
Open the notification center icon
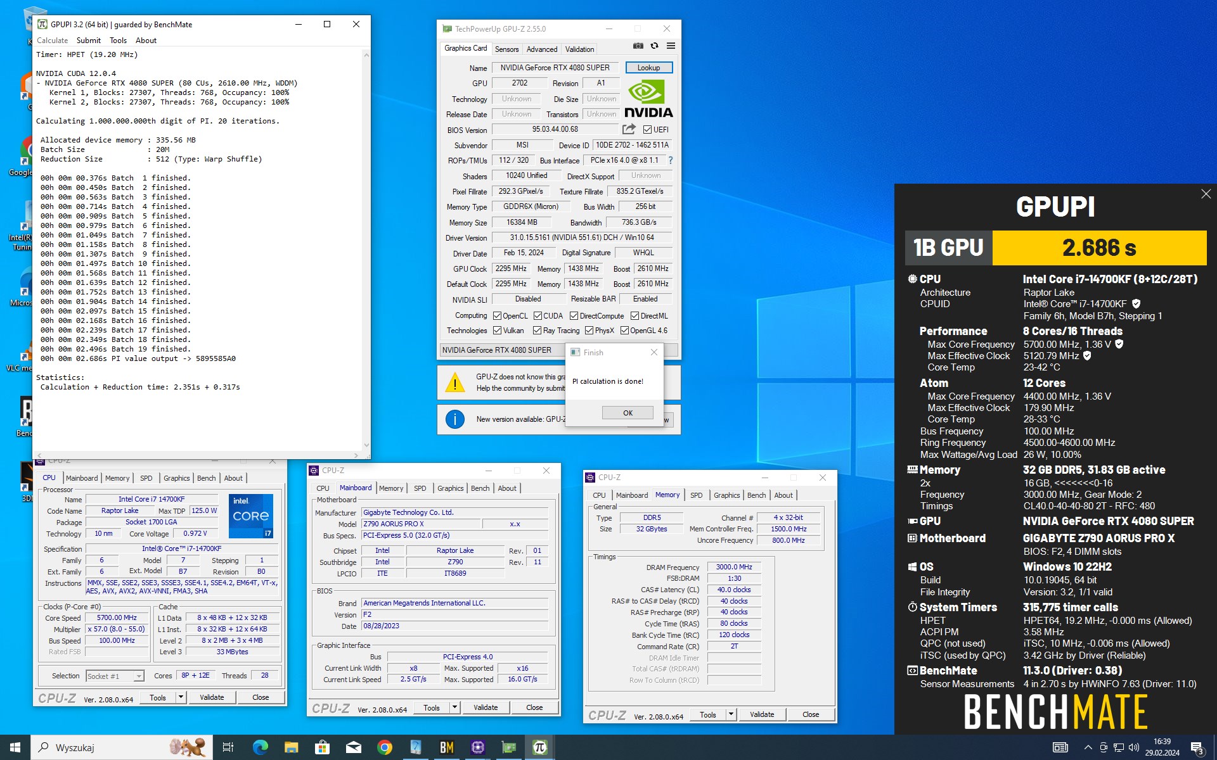point(1197,748)
